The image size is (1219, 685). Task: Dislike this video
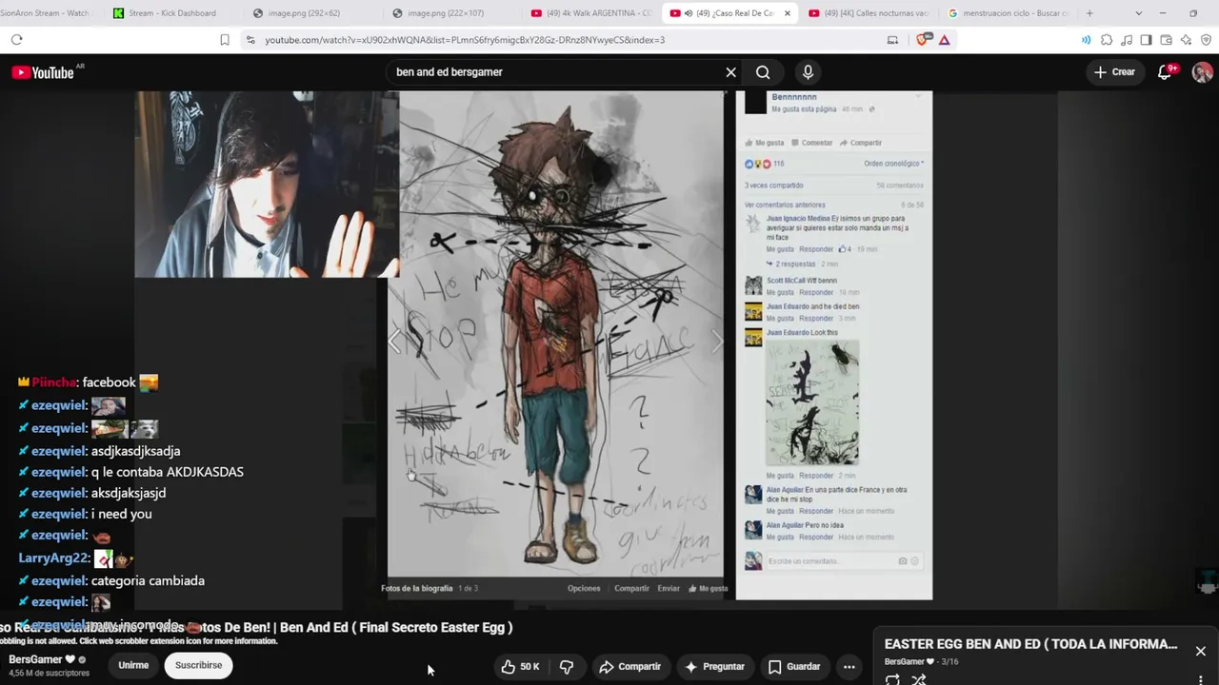pos(567,667)
